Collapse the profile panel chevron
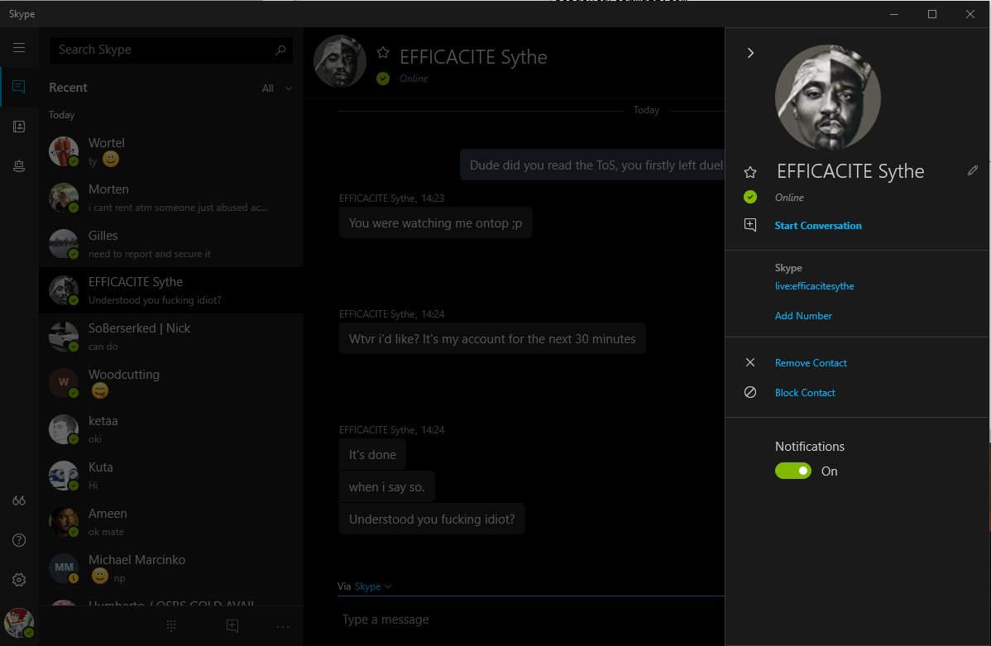 click(x=750, y=53)
